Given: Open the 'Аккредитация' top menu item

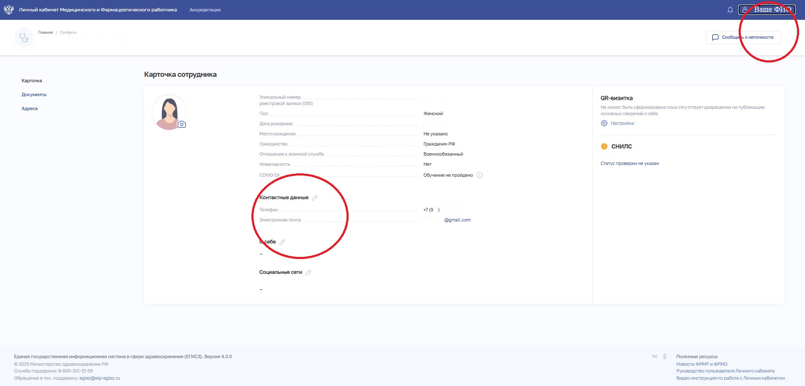Looking at the screenshot, I should pyautogui.click(x=205, y=10).
